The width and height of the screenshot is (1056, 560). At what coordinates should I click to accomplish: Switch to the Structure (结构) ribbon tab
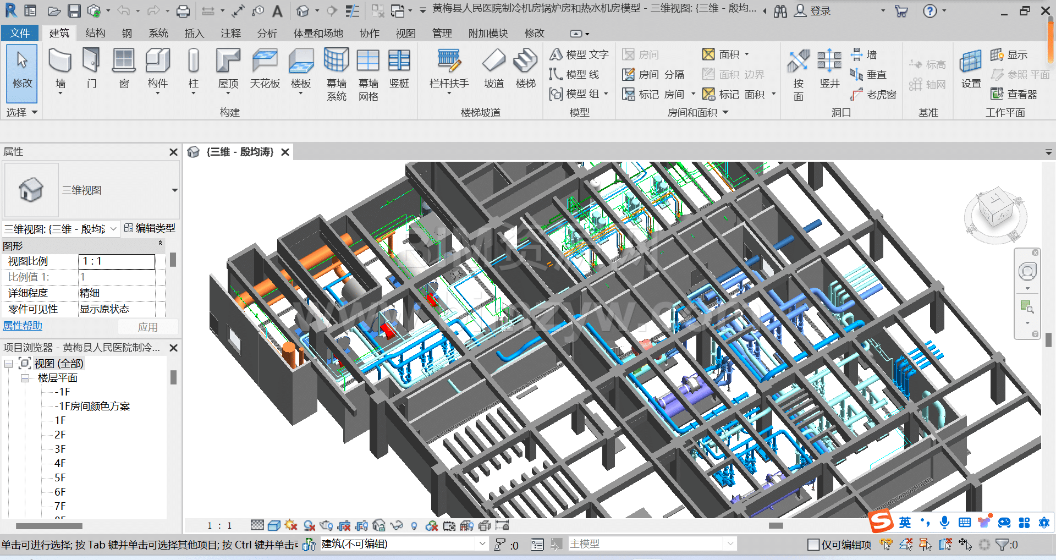(95, 34)
